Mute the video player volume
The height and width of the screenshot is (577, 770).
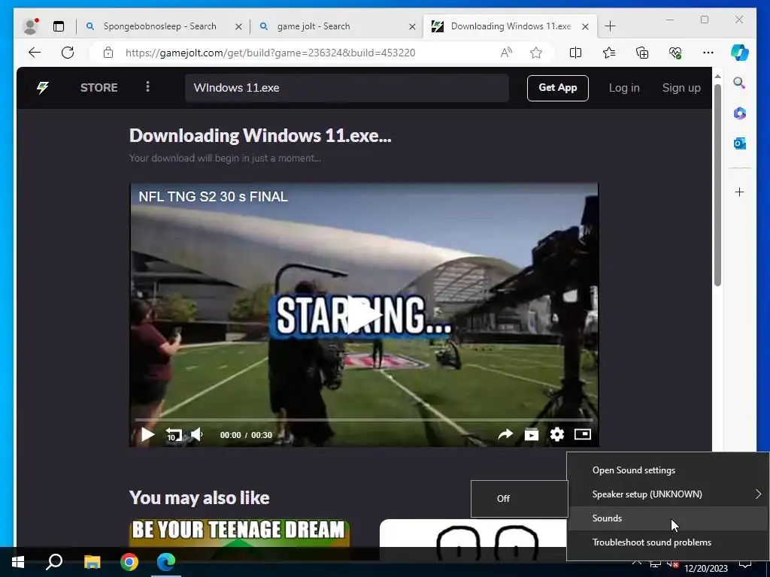coord(197,435)
